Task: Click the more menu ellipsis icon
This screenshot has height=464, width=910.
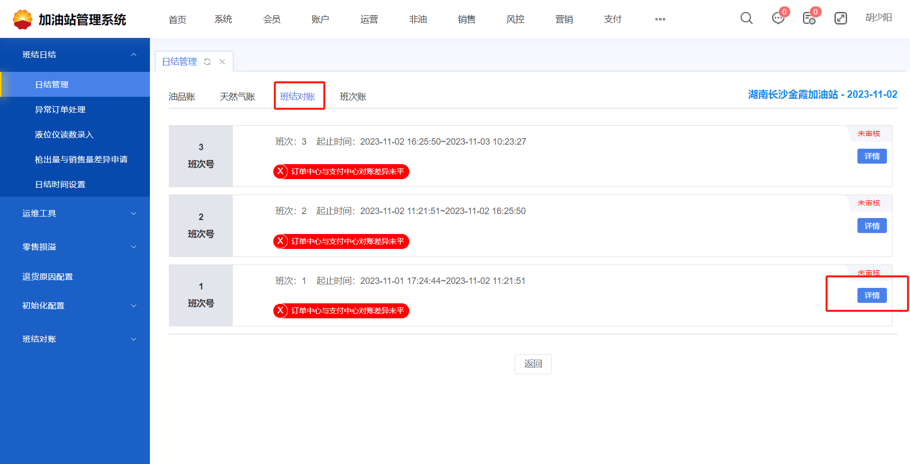Action: pos(660,19)
